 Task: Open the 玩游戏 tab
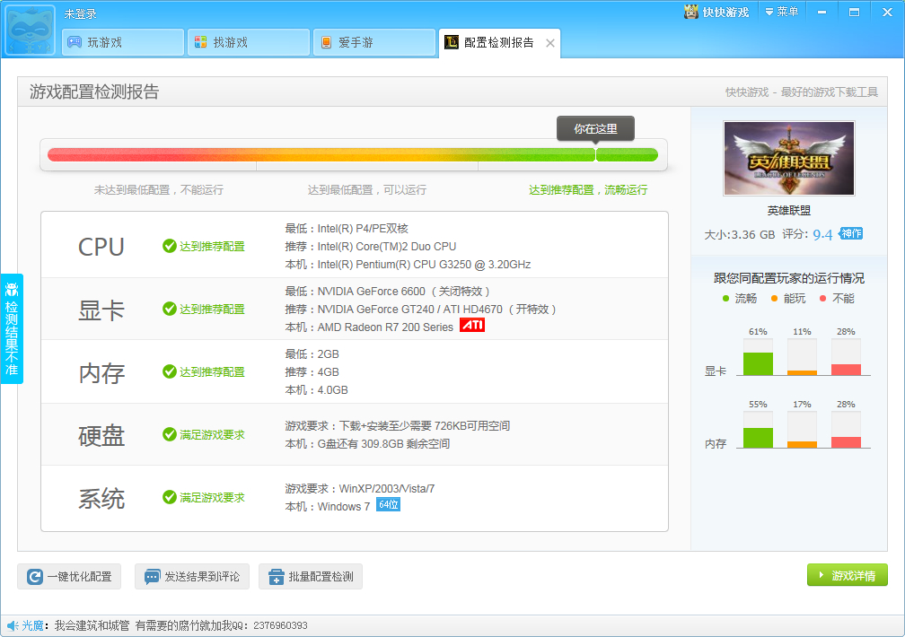point(123,42)
